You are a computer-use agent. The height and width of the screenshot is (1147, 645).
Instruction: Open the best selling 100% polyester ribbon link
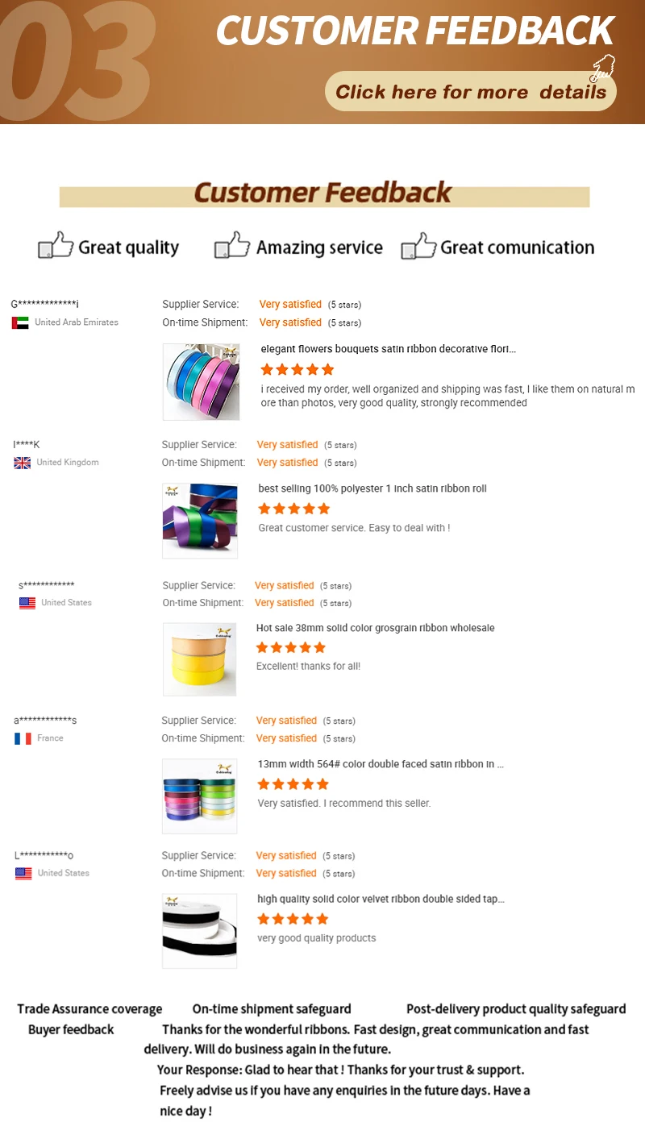pyautogui.click(x=372, y=488)
